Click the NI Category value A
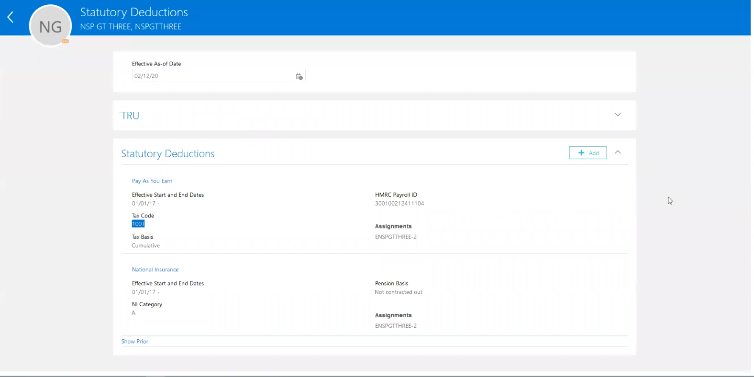Screen dimensions: 754x377 133,313
